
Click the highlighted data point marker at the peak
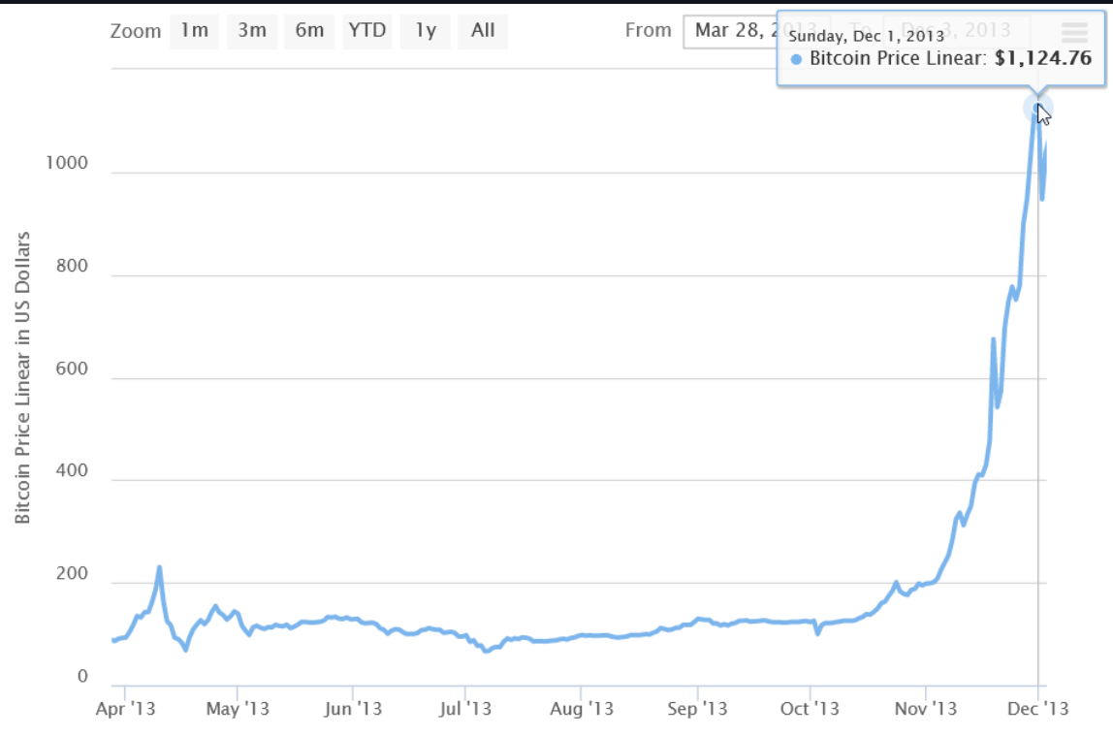click(x=1036, y=109)
